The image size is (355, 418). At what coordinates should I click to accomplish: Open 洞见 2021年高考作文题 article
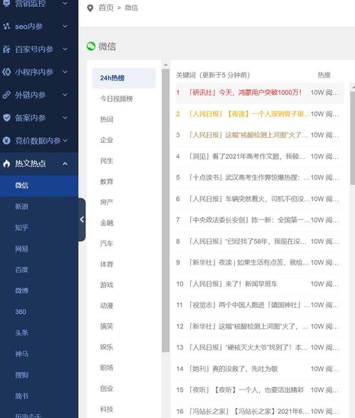click(247, 156)
